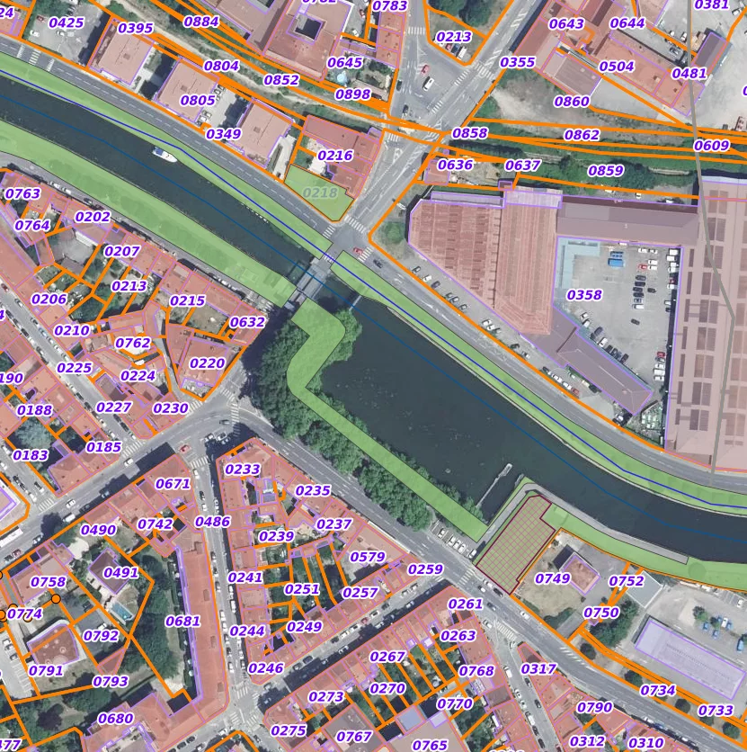Image resolution: width=747 pixels, height=752 pixels.
Task: Click parcel number 0805
Action: tap(198, 101)
